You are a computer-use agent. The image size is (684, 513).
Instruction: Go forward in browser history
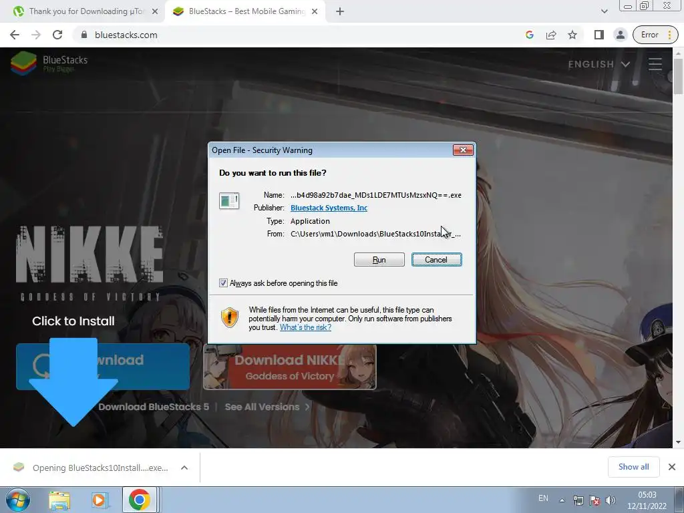coord(36,35)
